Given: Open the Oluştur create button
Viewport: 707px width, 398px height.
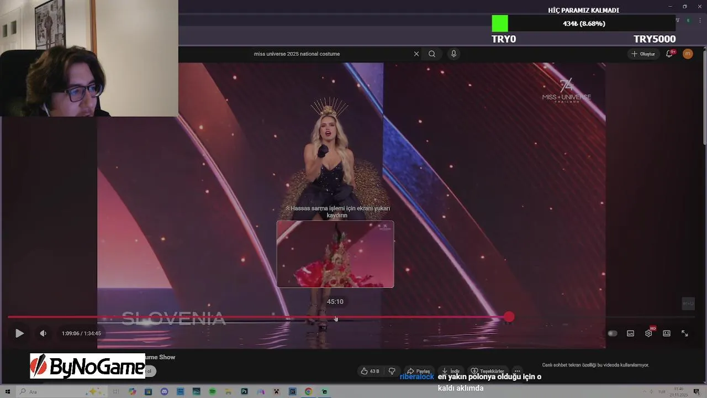Looking at the screenshot, I should [643, 54].
